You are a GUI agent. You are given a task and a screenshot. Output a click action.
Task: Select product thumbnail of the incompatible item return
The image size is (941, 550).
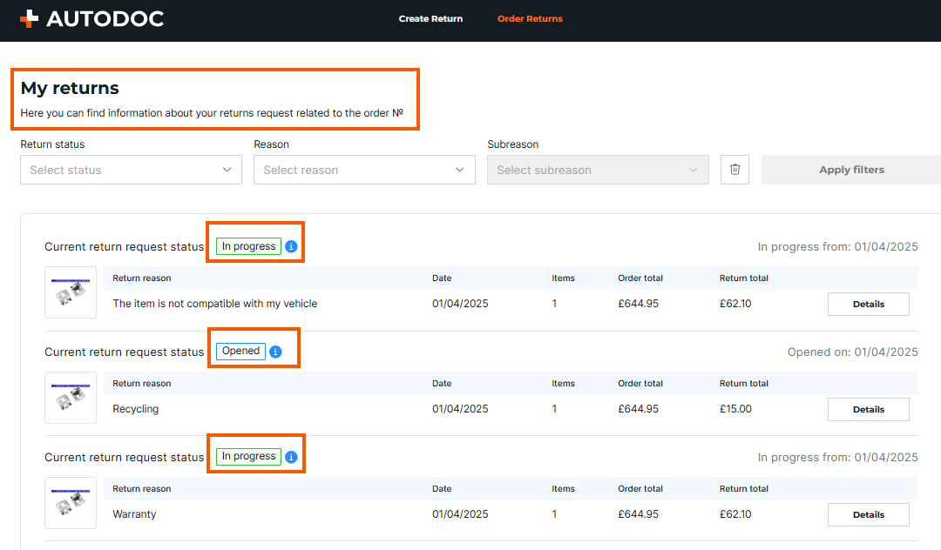click(x=71, y=292)
